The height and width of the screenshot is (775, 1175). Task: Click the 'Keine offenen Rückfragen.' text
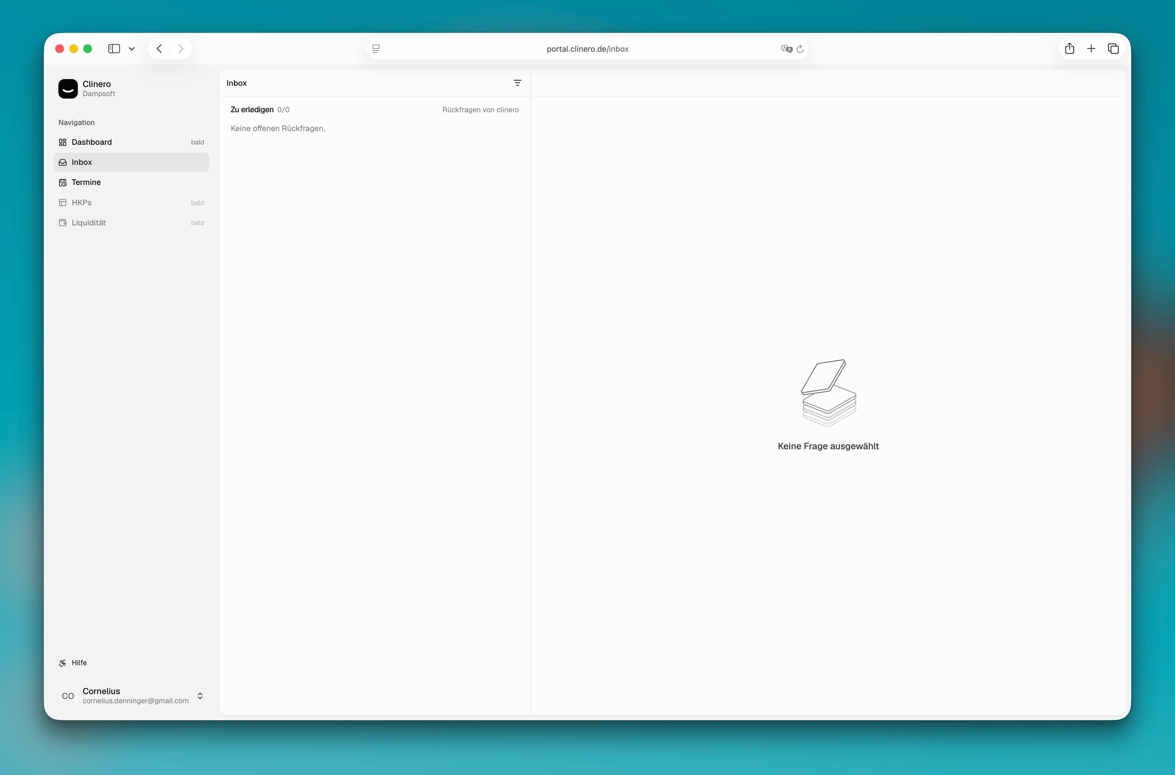coord(278,128)
